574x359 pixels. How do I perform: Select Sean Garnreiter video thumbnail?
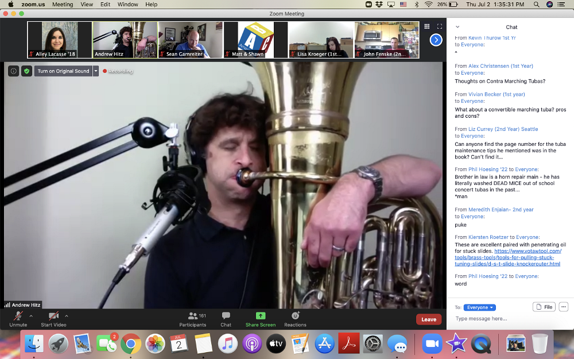click(x=191, y=40)
